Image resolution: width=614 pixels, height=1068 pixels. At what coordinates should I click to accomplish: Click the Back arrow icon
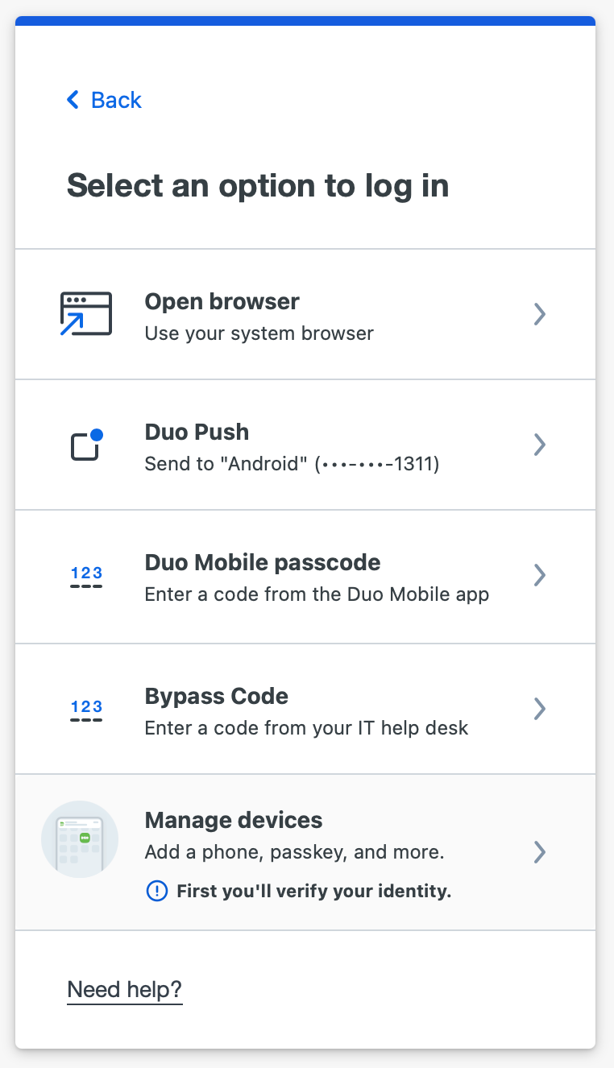point(73,100)
